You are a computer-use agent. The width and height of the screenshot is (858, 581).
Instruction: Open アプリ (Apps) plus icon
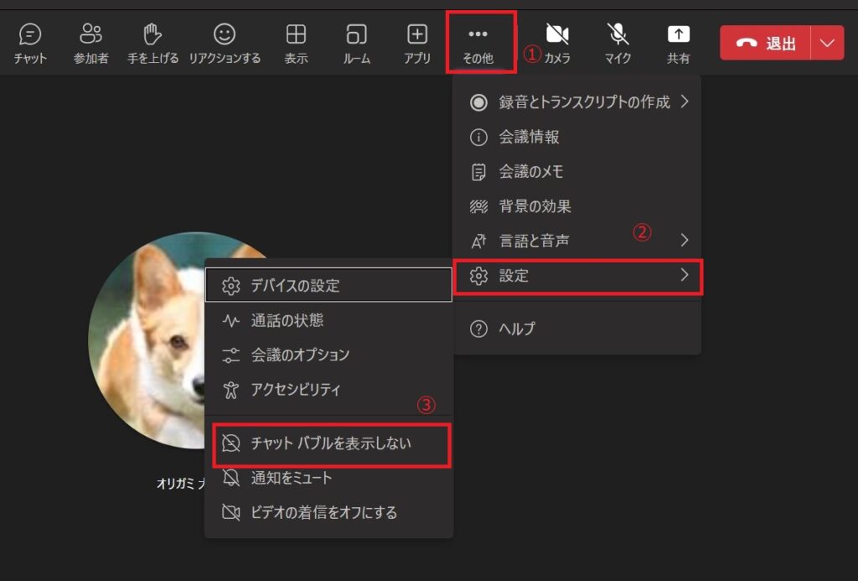[x=417, y=34]
